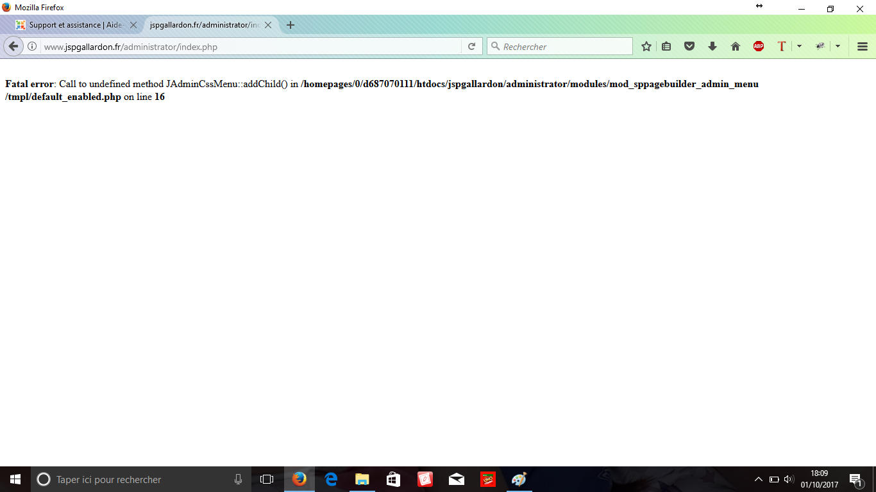Show site information icon in address bar
Screen dimensions: 876x492
pos(32,46)
